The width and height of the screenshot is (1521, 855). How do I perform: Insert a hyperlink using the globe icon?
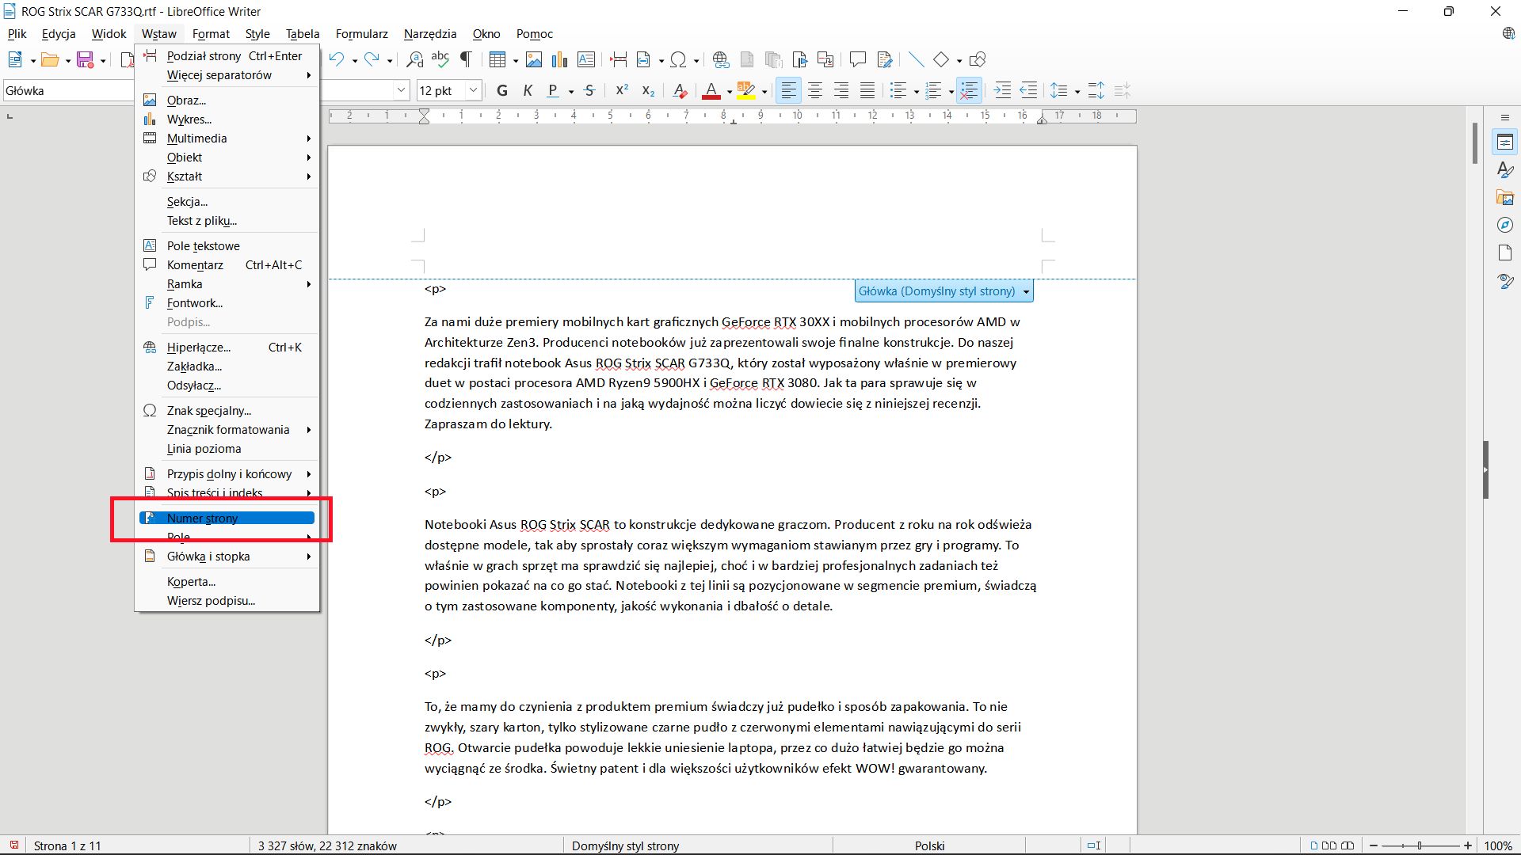coord(720,59)
